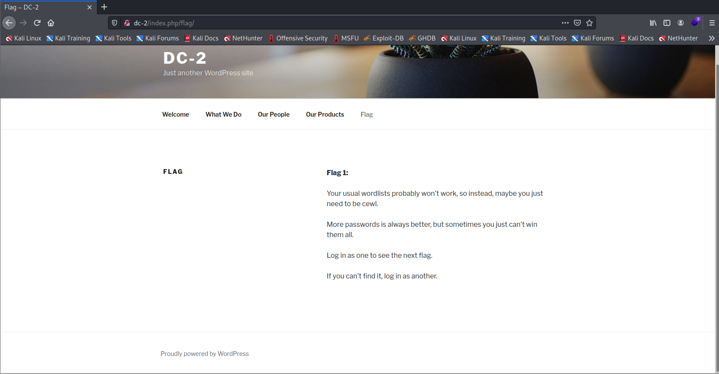This screenshot has height=374, width=719.
Task: Toggle the sidebar view
Action: (x=667, y=23)
